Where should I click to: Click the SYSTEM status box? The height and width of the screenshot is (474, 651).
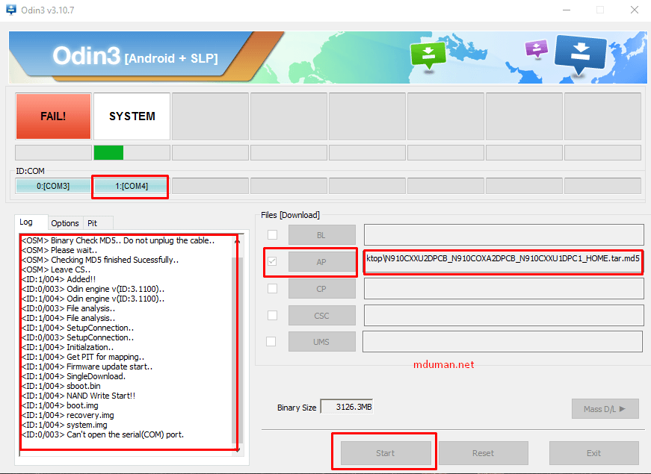(x=132, y=116)
